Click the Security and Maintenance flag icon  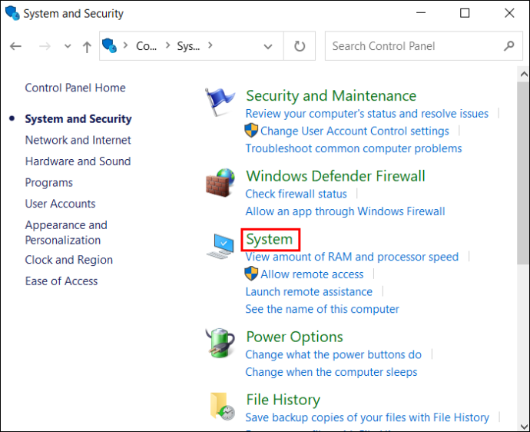220,101
